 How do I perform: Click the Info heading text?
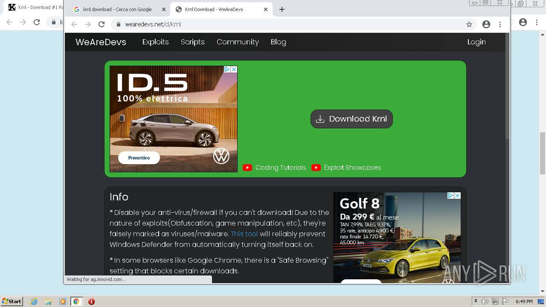pyautogui.click(x=119, y=197)
